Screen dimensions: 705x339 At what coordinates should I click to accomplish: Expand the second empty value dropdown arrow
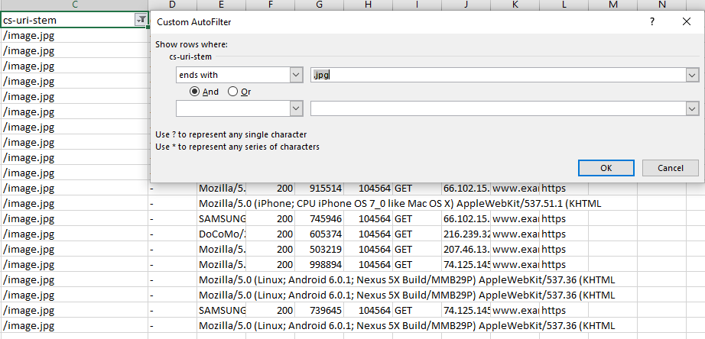pos(691,109)
